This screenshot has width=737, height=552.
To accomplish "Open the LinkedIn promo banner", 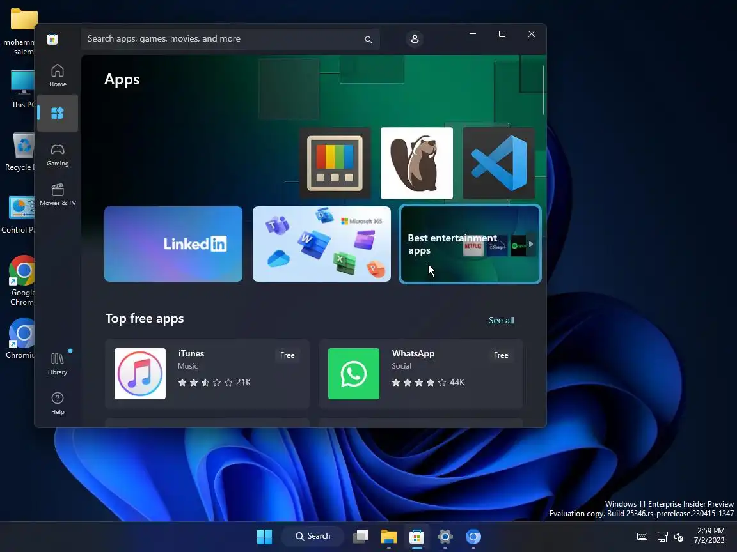I will point(173,244).
